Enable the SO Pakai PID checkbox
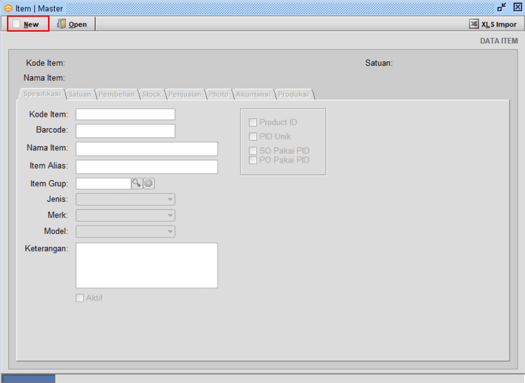 point(253,150)
